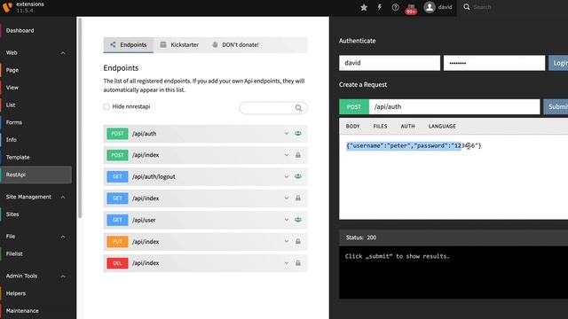Click the green POST method button in request bar
The height and width of the screenshot is (319, 568).
point(354,106)
